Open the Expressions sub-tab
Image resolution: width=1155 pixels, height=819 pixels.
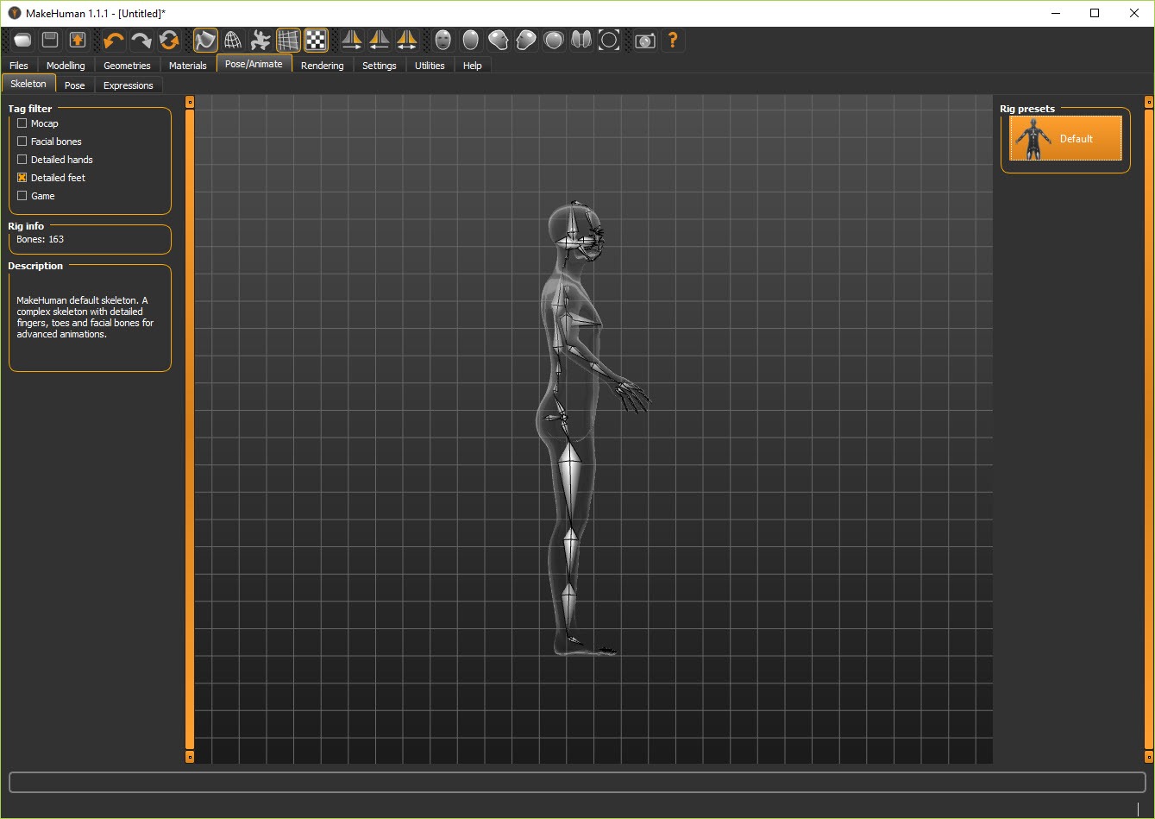tap(128, 85)
